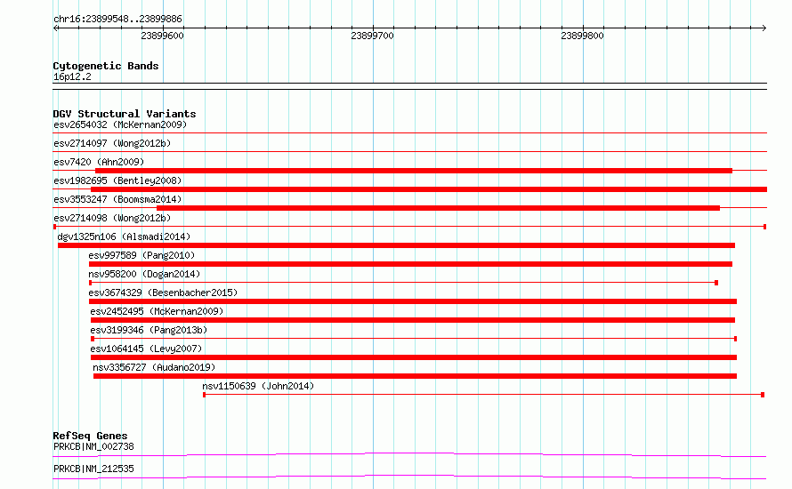Click the red bar of esv3674329 (Besenbacher2015)
The width and height of the screenshot is (792, 489).
pos(413,301)
